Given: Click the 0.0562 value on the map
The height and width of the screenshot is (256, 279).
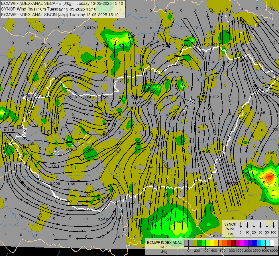Looking at the screenshot, I should tap(232, 183).
